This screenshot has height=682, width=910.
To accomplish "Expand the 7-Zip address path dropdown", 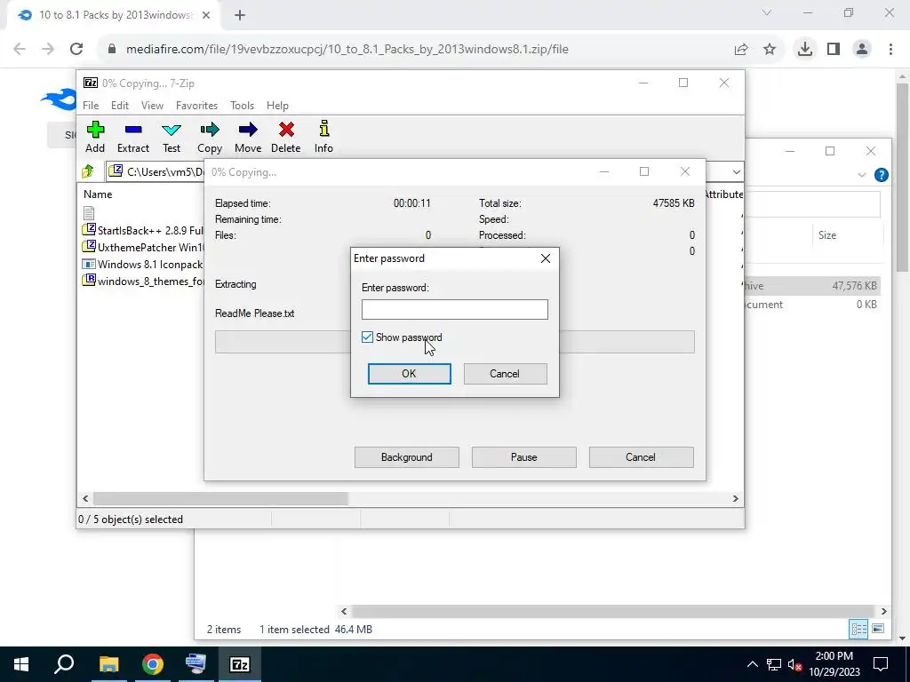I will 736,171.
